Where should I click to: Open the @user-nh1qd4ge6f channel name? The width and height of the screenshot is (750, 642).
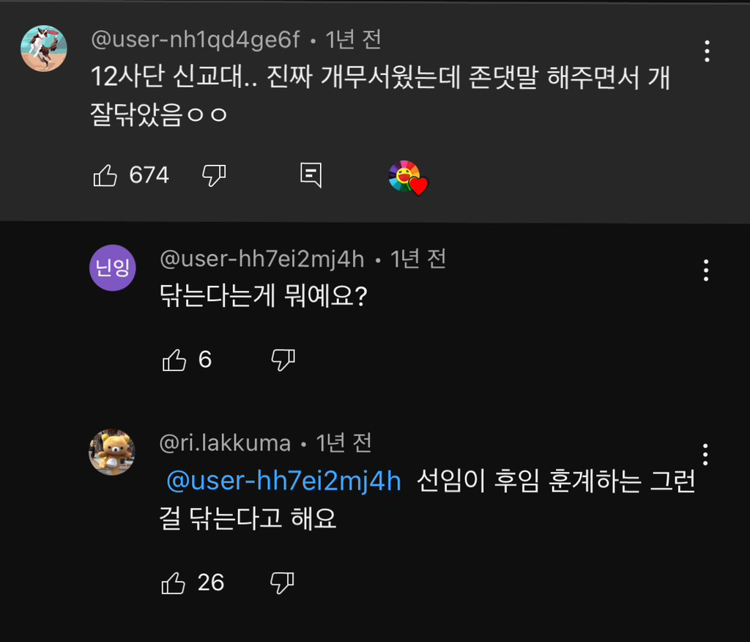pos(195,40)
